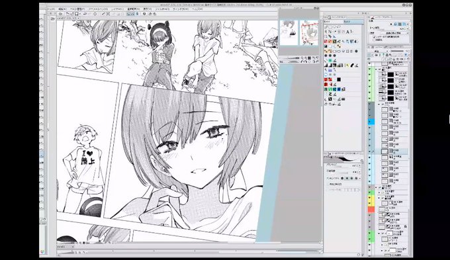Collapse the first green-labelled folder with black masks
This screenshot has height=260, width=450.
[x=376, y=69]
